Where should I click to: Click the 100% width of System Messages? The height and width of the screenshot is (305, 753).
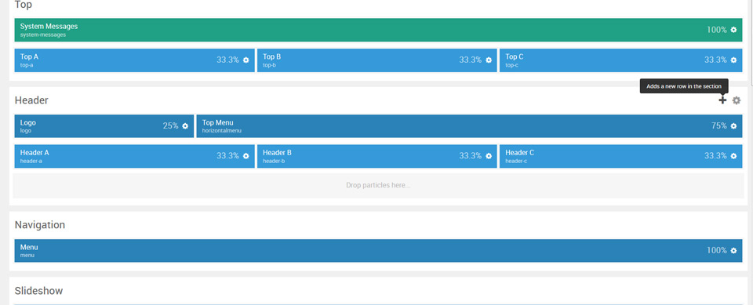point(716,30)
